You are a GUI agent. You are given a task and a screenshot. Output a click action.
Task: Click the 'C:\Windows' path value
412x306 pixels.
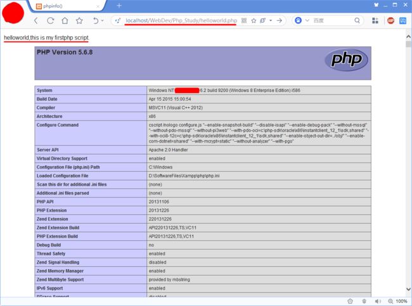(160, 167)
